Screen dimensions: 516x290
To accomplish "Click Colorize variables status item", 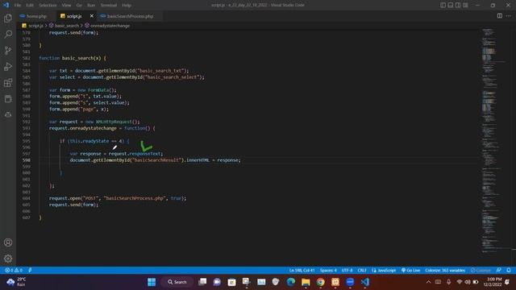I will 445,271.
